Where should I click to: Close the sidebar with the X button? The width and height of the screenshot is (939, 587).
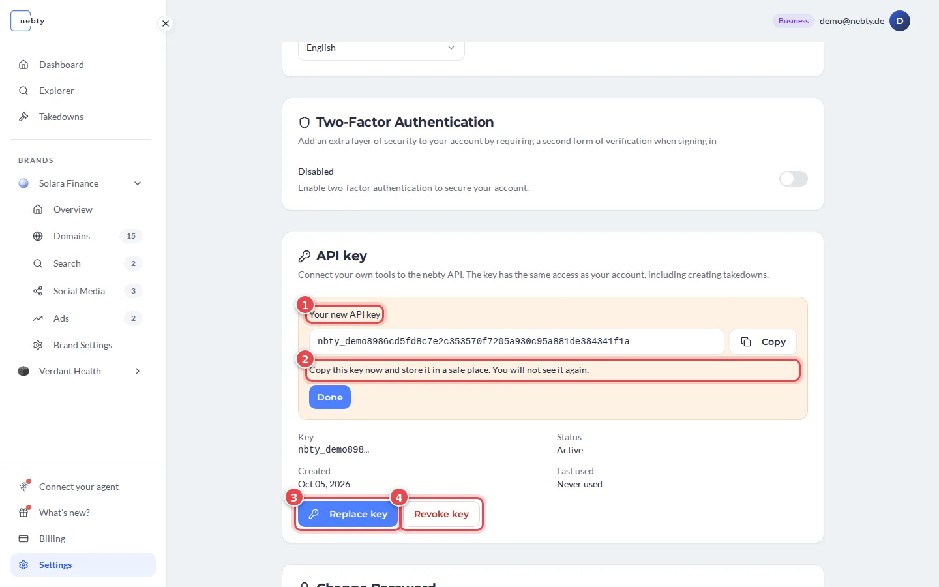(166, 23)
